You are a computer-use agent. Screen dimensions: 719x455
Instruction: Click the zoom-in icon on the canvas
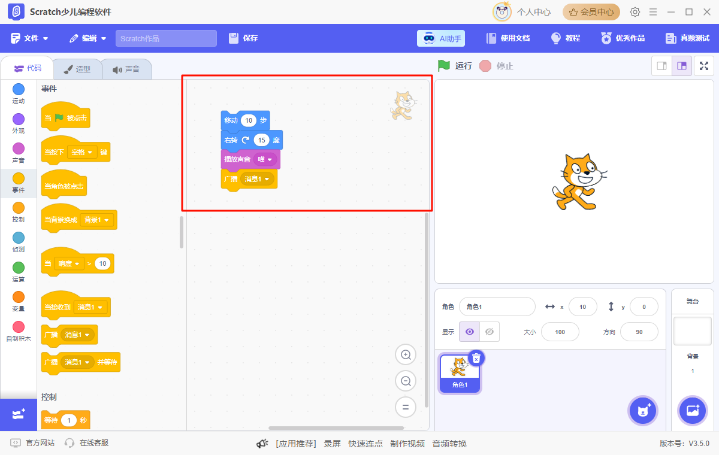tap(406, 354)
